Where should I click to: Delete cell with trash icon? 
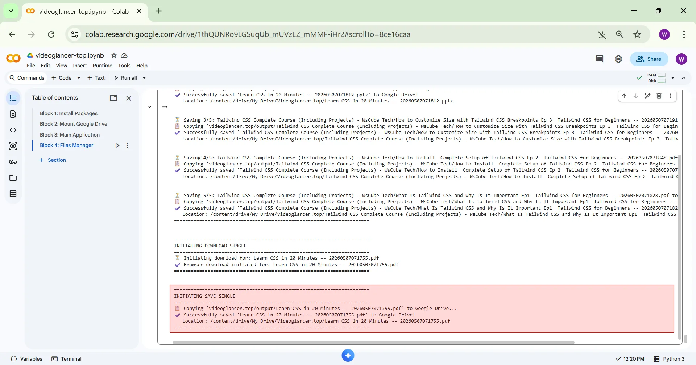[659, 96]
